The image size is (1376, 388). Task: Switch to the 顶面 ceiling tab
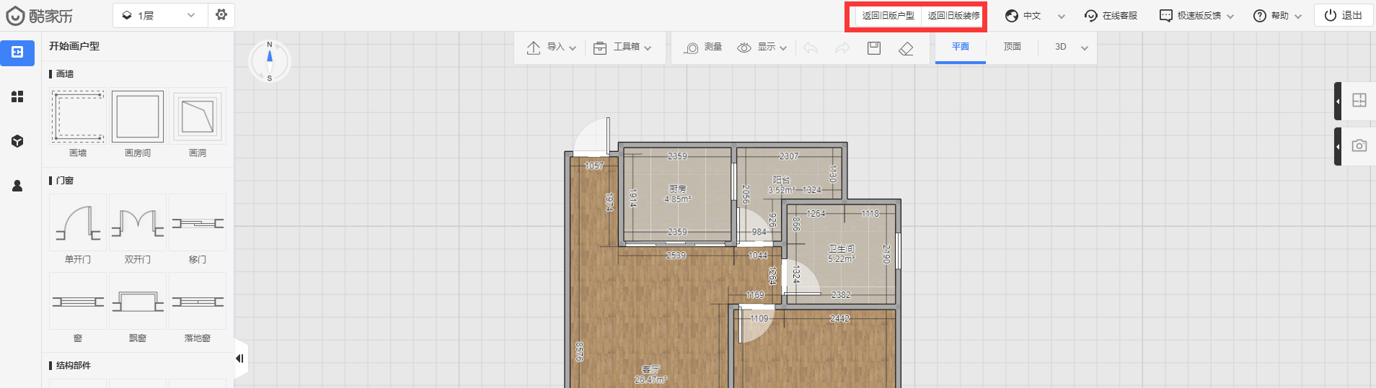point(1013,48)
